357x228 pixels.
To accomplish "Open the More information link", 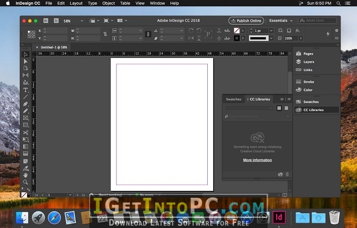I will pos(257,160).
